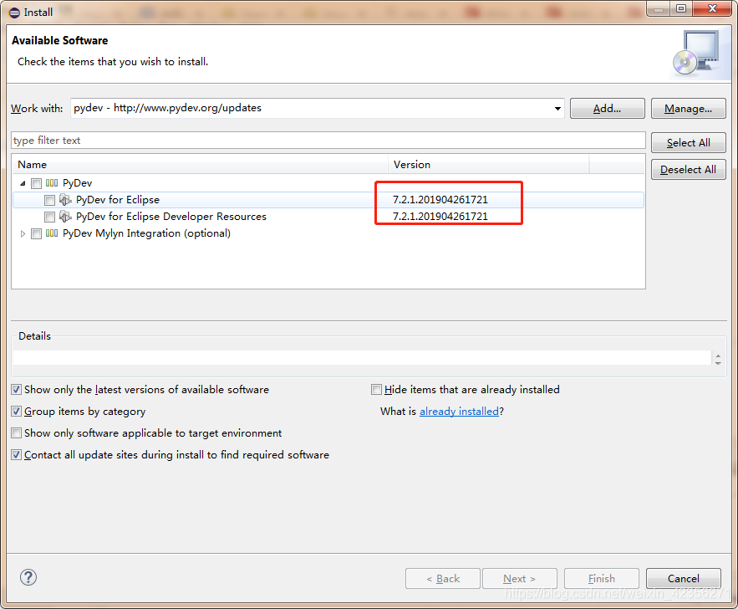Select the PyDev for Eclipse row label
Screen dimensions: 738x609
[x=118, y=200]
